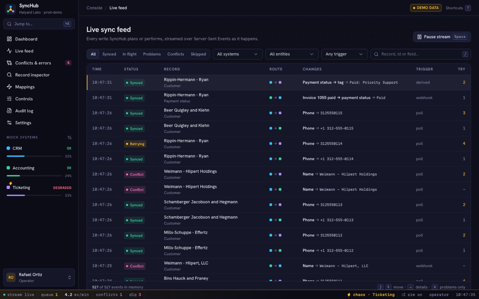
Task: Click 'Invoice 1055 paid' change text
Action: pyautogui.click(x=319, y=98)
